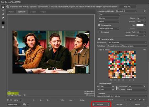
Task: Click the Cancelar button
Action: tap(119, 105)
